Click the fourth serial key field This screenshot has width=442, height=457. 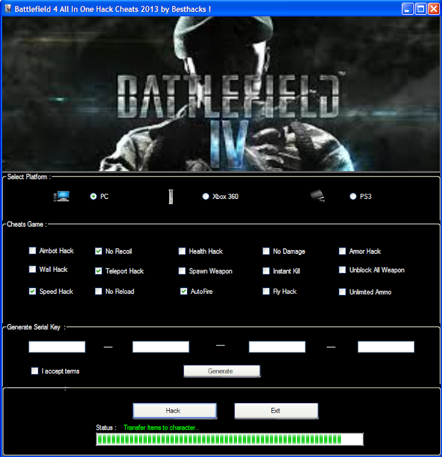[x=386, y=347]
